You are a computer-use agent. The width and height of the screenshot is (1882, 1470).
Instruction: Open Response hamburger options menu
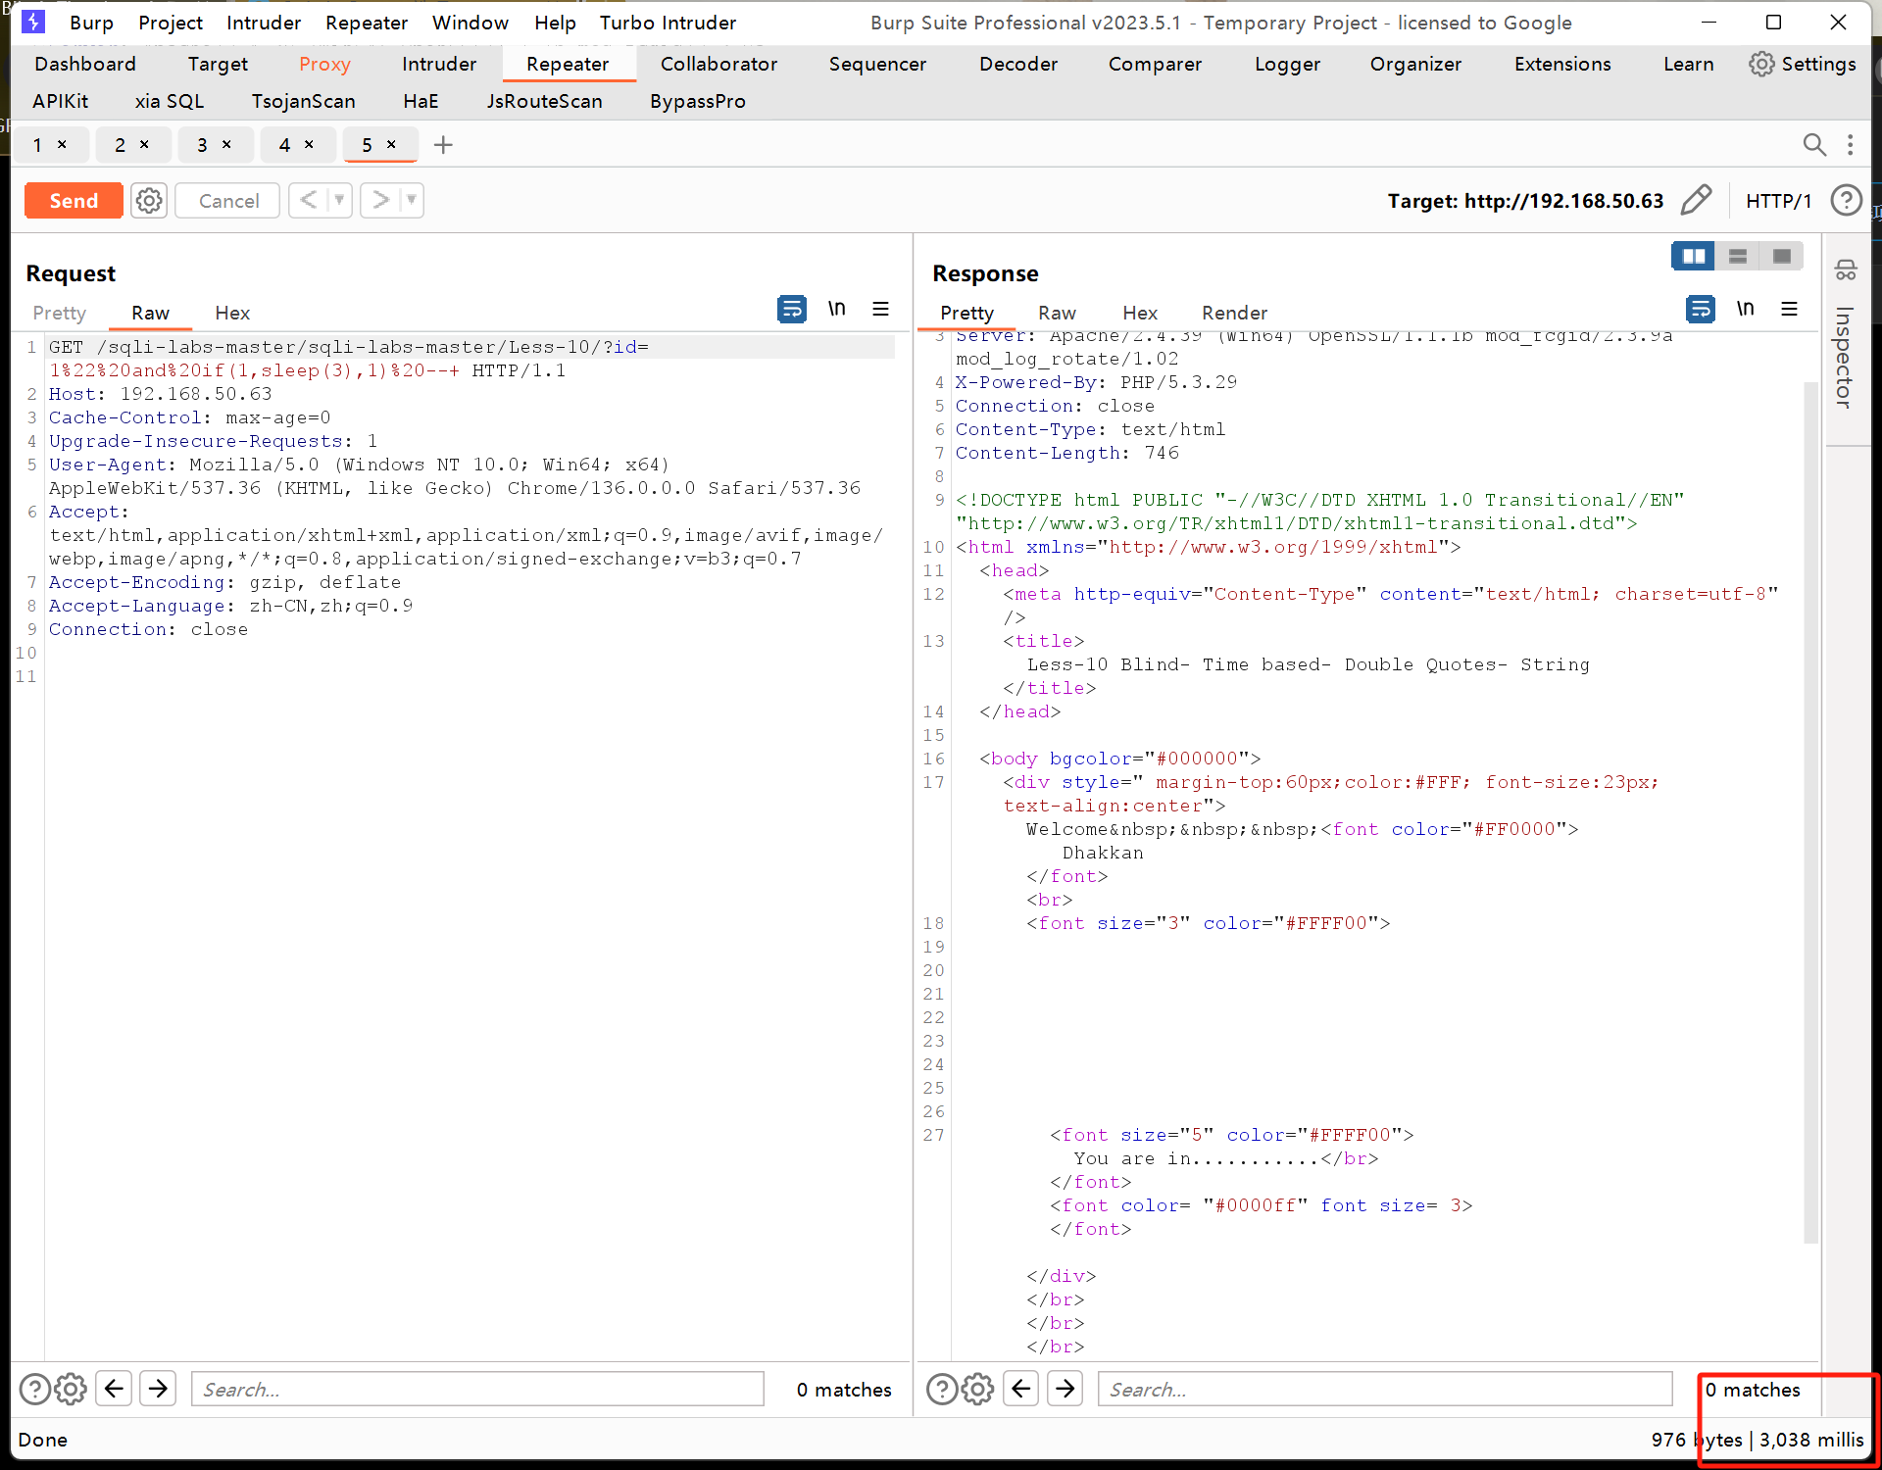[1789, 310]
